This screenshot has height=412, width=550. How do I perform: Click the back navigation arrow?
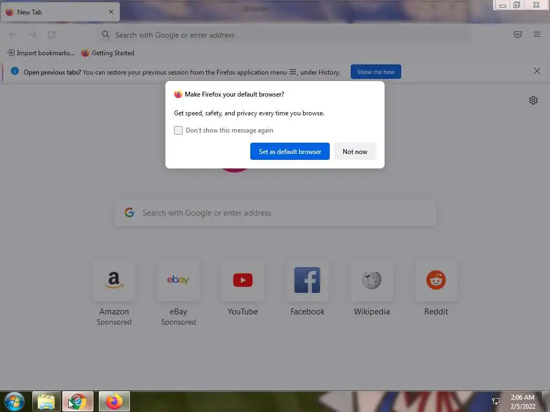click(13, 35)
